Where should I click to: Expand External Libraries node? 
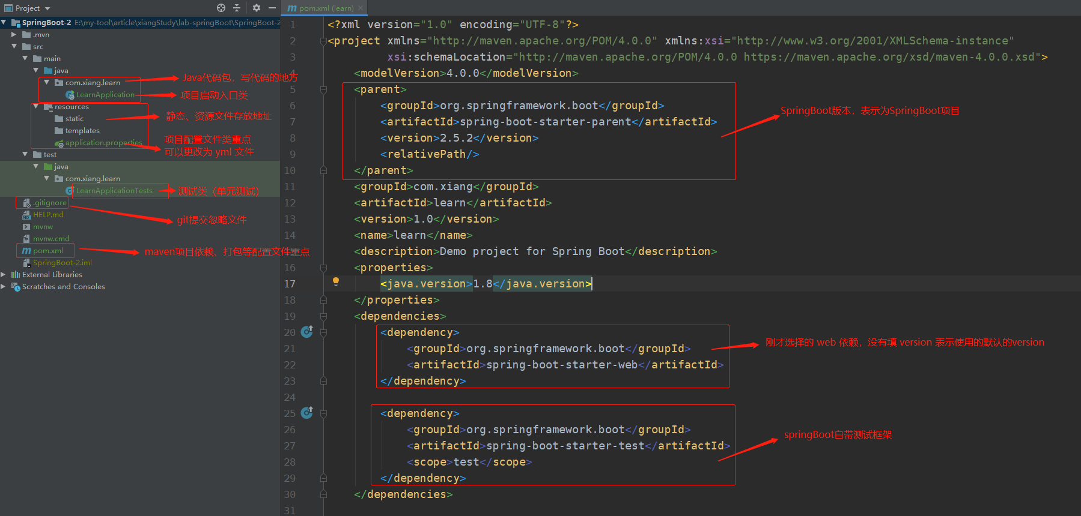(x=4, y=274)
